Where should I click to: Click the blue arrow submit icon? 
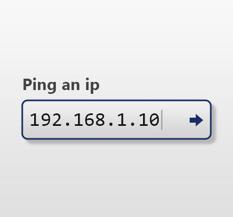pos(196,120)
